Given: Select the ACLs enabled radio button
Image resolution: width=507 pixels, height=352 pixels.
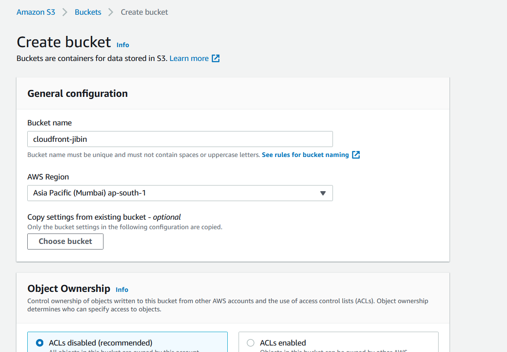Looking at the screenshot, I should pyautogui.click(x=250, y=342).
